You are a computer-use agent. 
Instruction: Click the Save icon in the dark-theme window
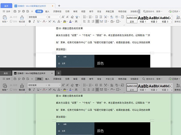point(15,79)
